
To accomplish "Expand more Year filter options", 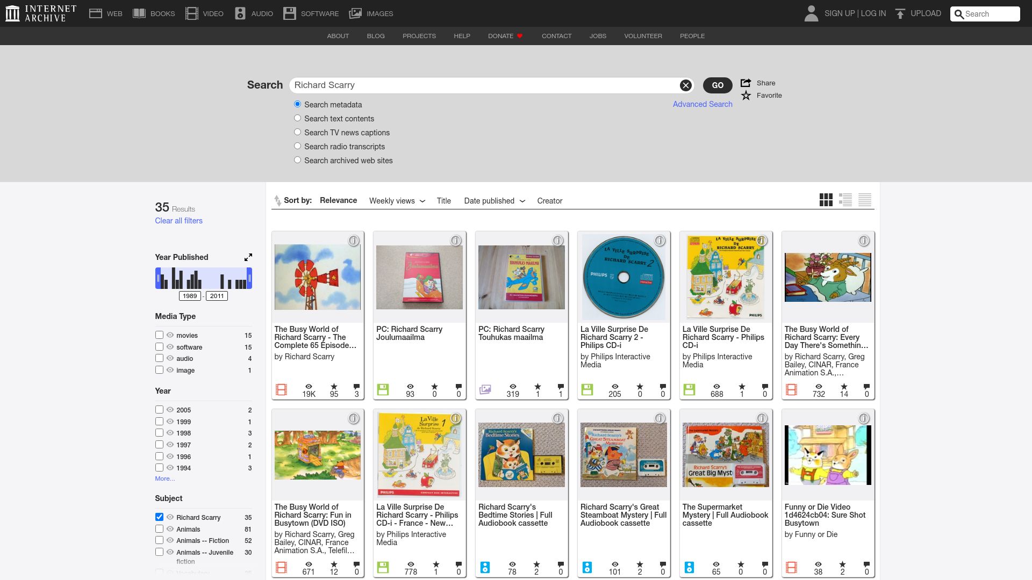I will [165, 479].
